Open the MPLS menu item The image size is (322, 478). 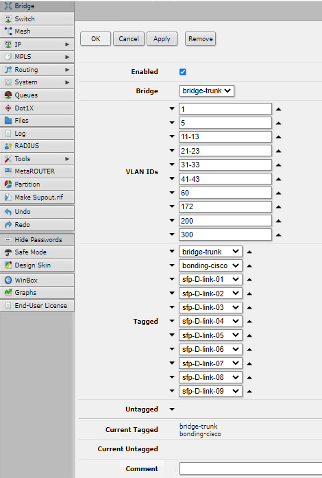[37, 57]
